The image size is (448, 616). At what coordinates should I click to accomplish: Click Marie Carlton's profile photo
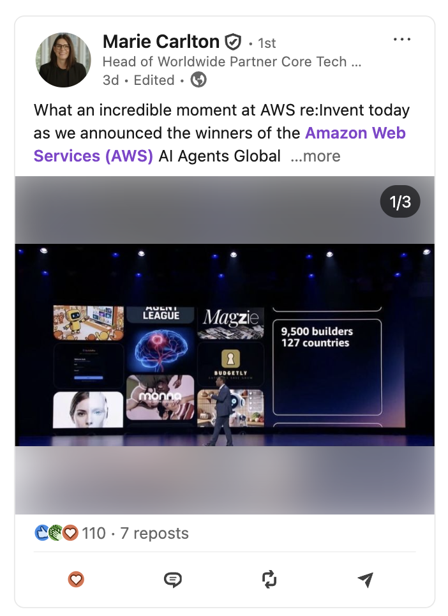point(63,60)
